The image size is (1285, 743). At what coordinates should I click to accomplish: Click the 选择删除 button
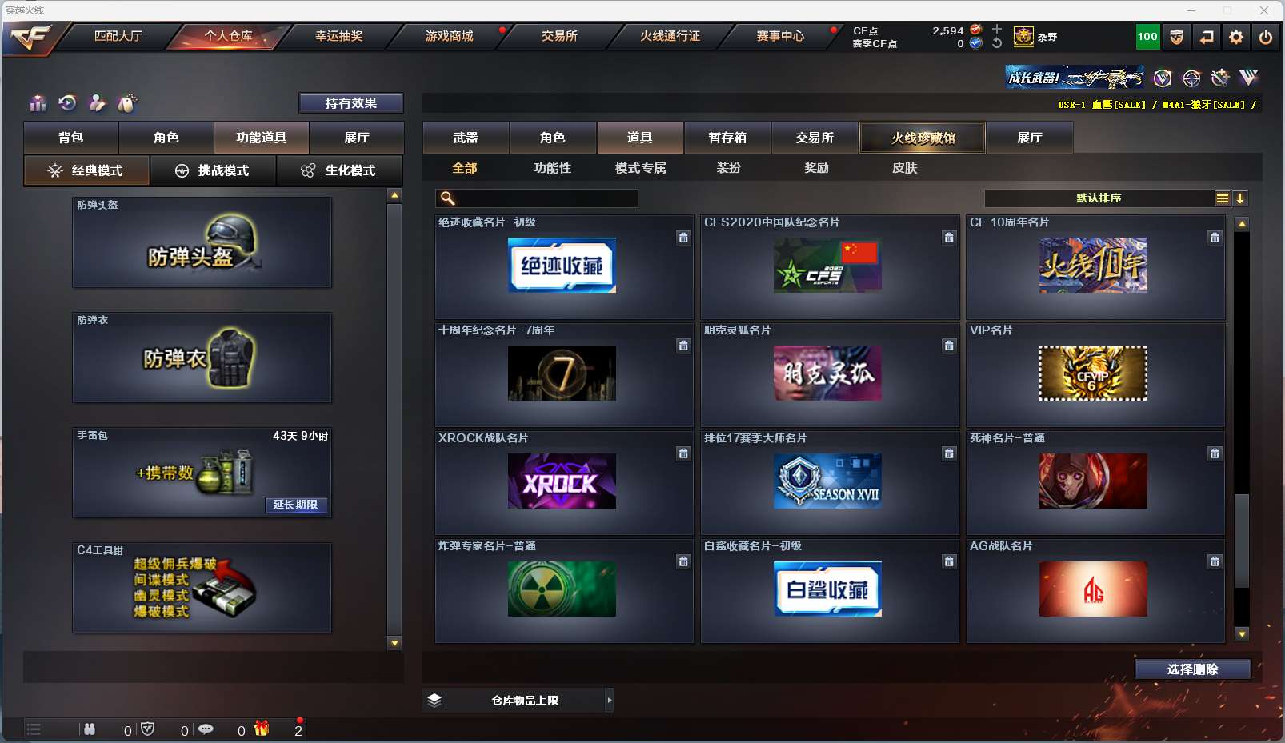point(1193,669)
